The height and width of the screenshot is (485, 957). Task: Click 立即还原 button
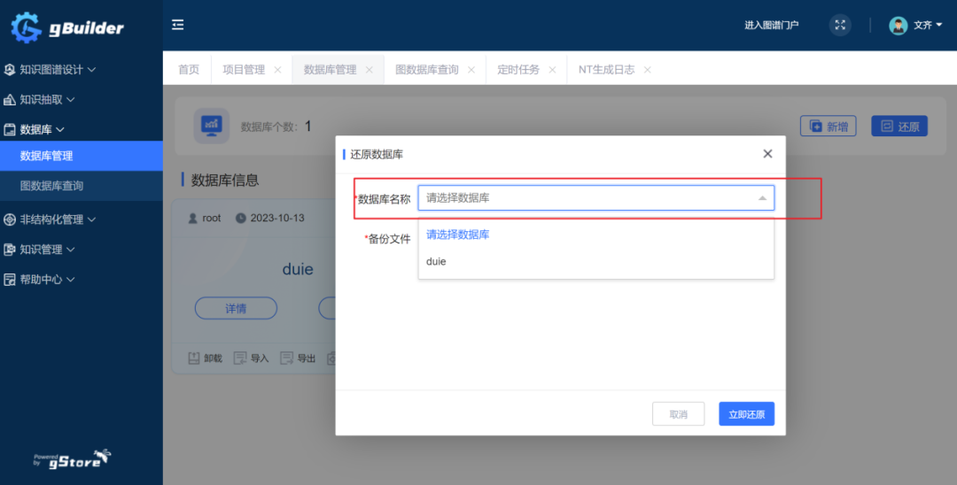746,414
